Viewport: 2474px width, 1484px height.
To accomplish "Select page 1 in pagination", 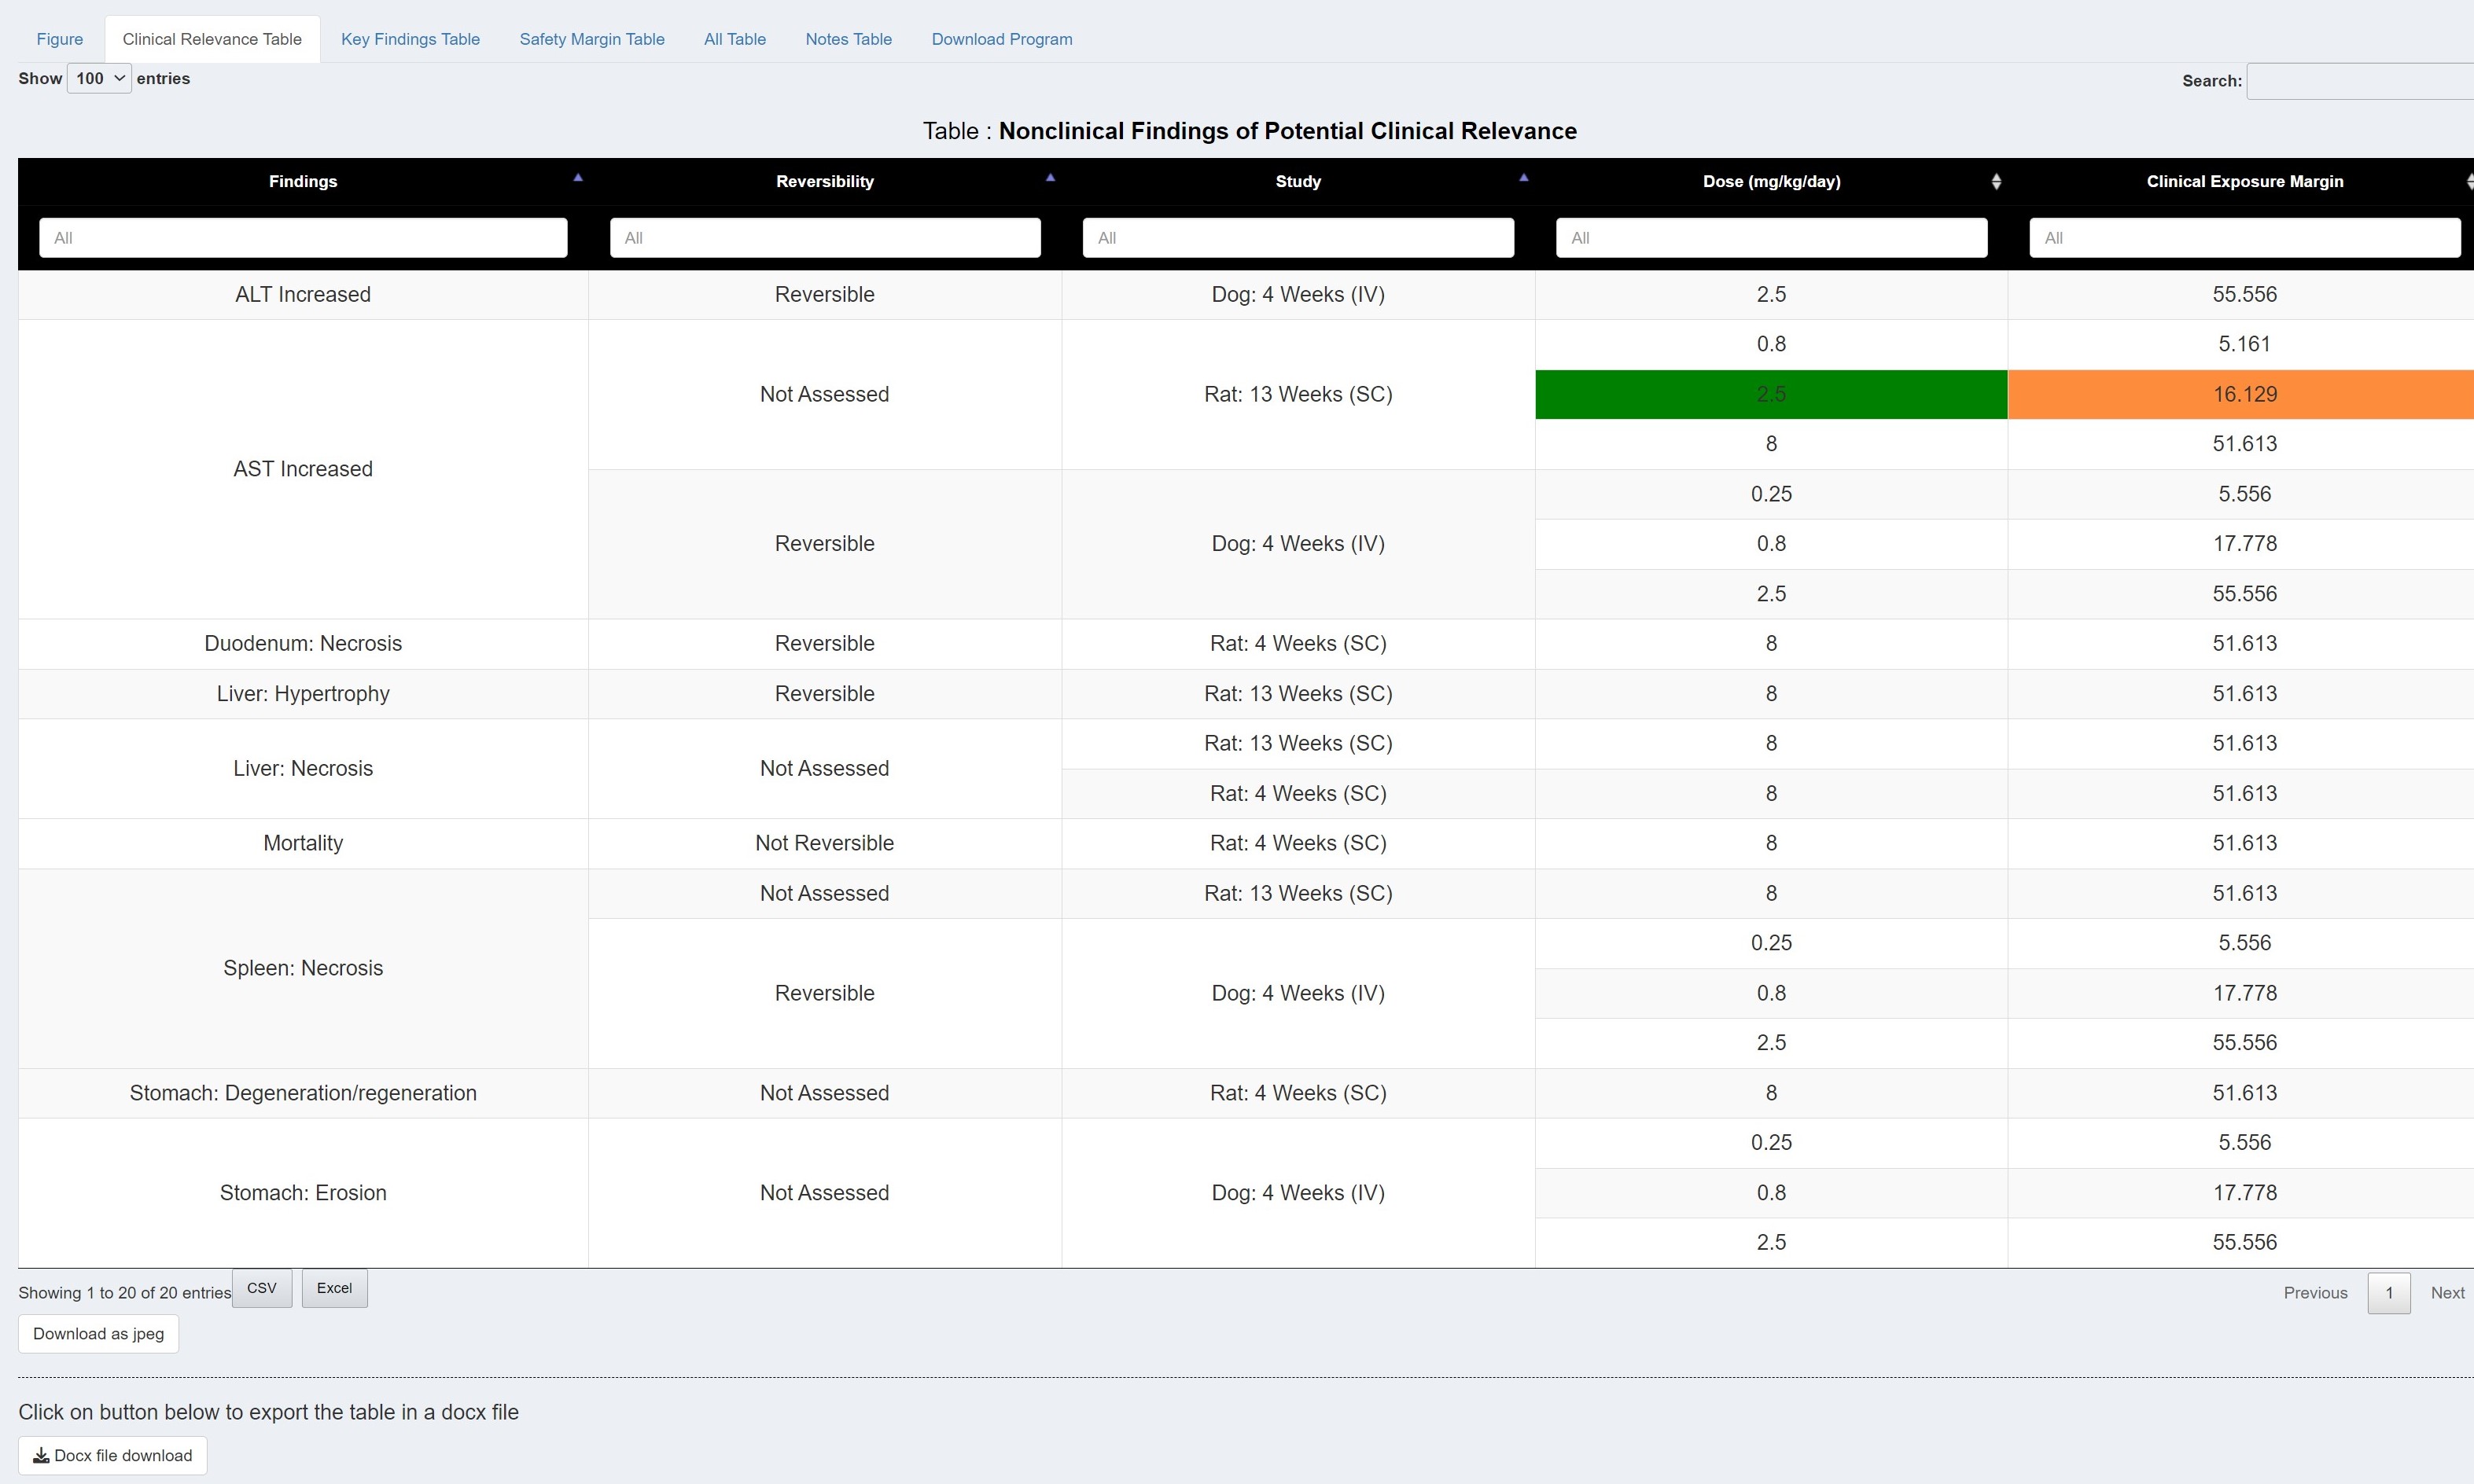I will click(2389, 1293).
